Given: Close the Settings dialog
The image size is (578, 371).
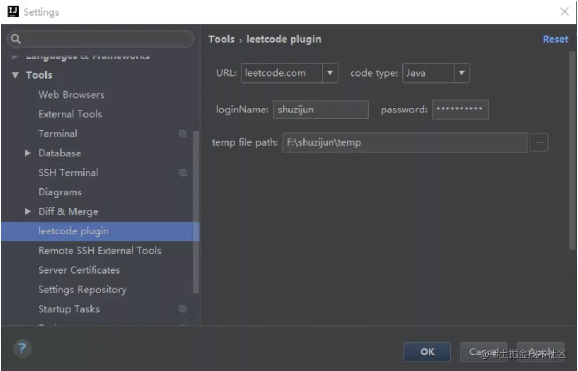Looking at the screenshot, I should (565, 11).
